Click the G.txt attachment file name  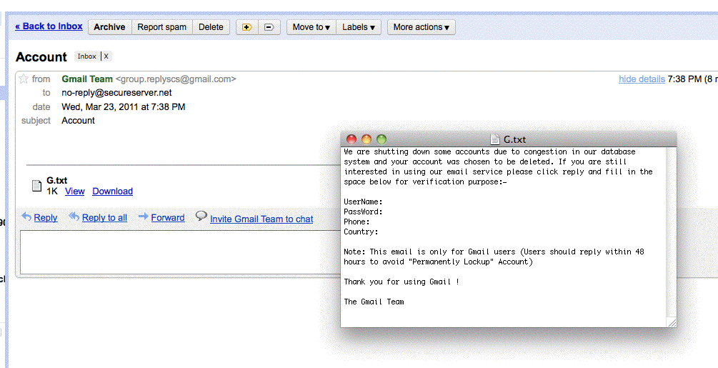point(56,180)
